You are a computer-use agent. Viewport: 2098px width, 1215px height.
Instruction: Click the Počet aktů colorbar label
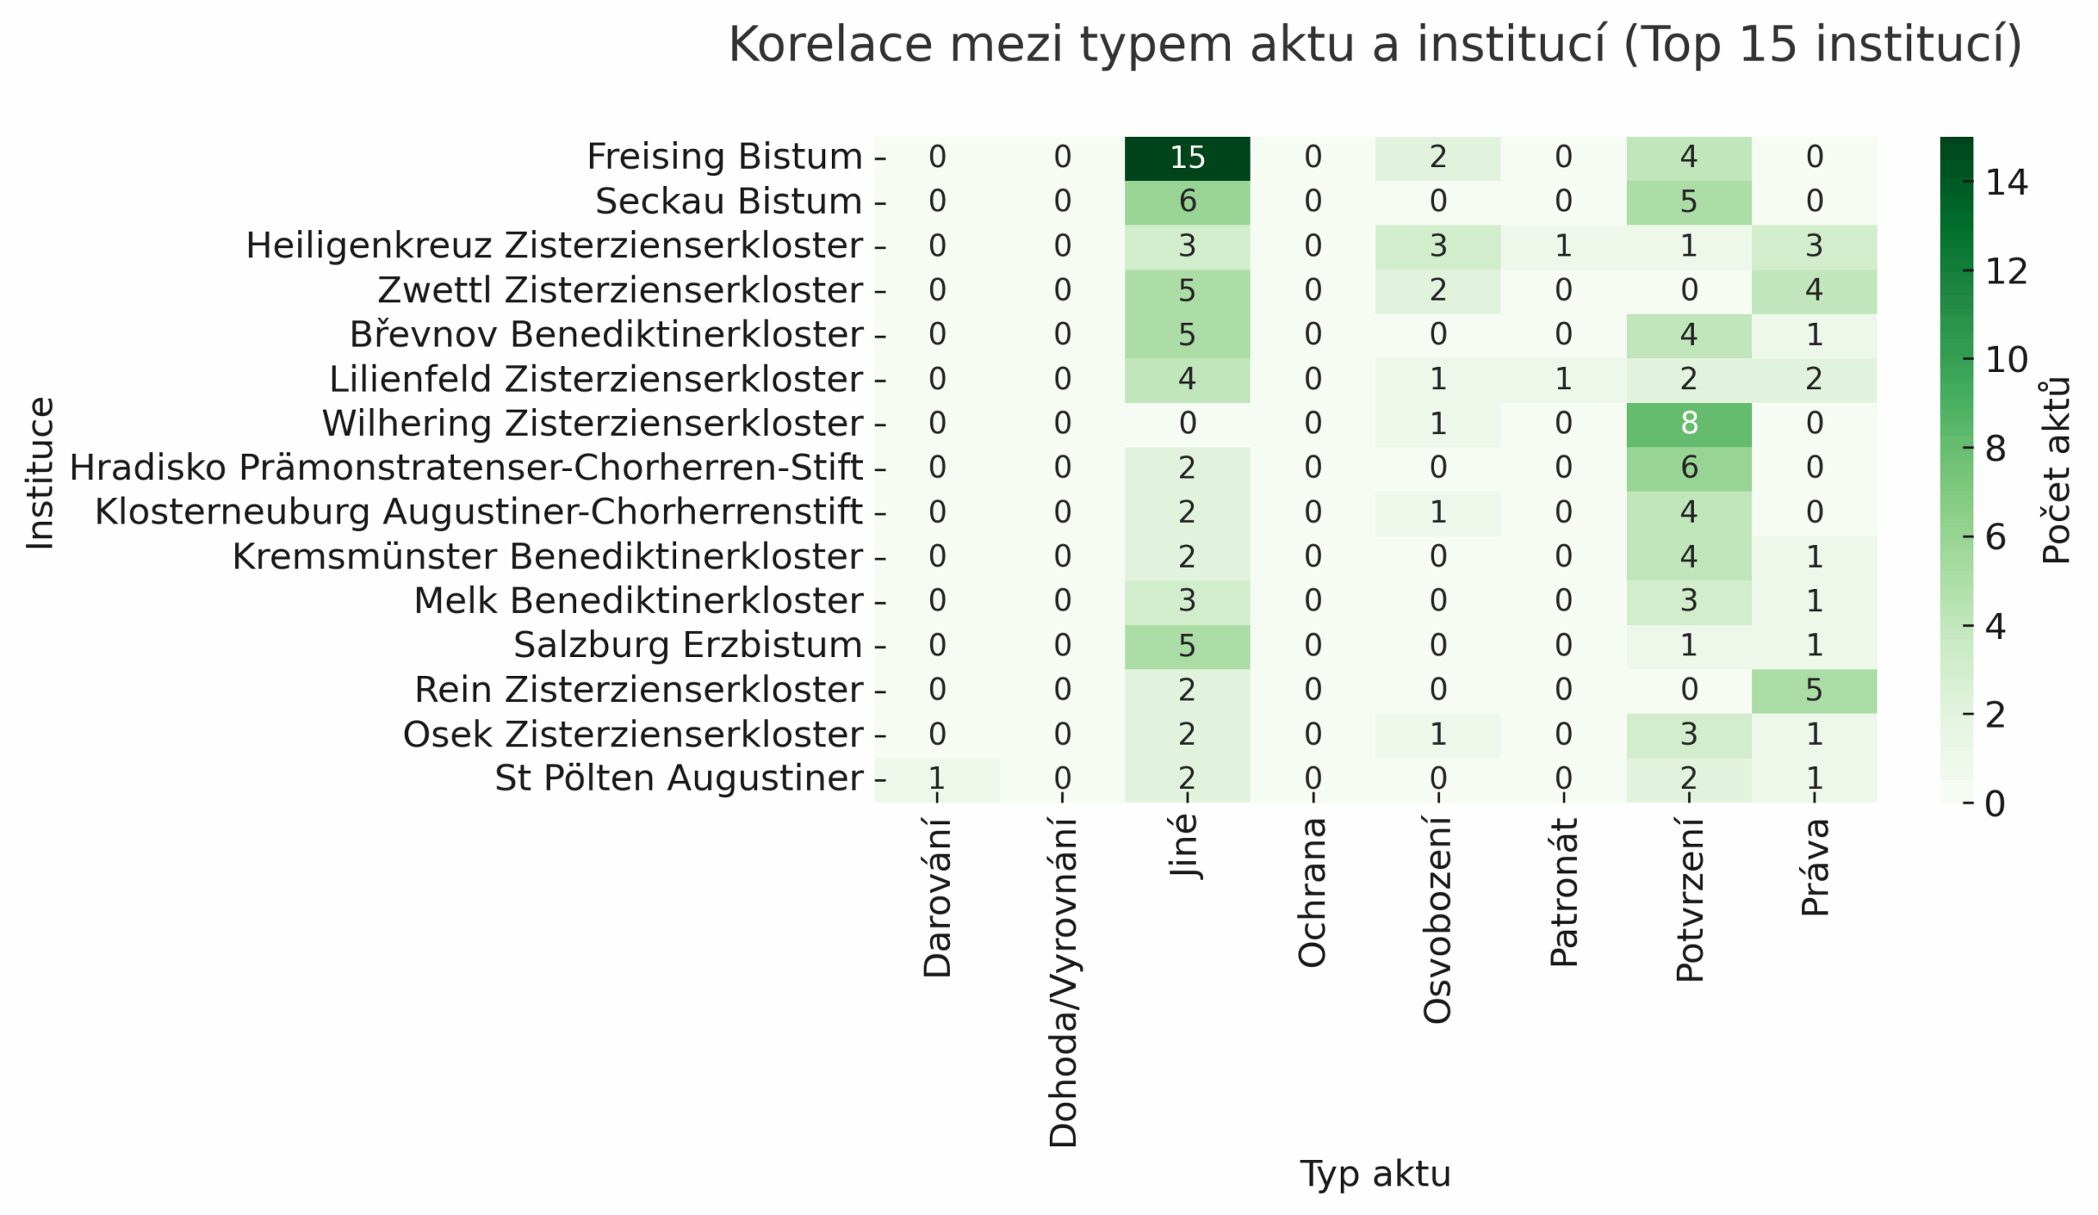[x=2056, y=472]
